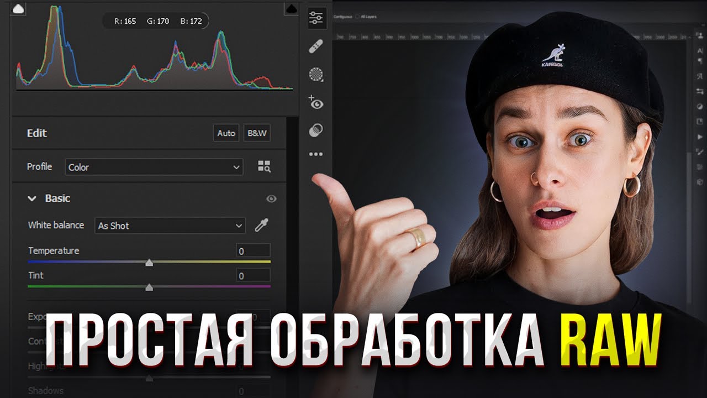This screenshot has height=398, width=707.
Task: Select the Red Eye removal tool
Action: tap(316, 102)
